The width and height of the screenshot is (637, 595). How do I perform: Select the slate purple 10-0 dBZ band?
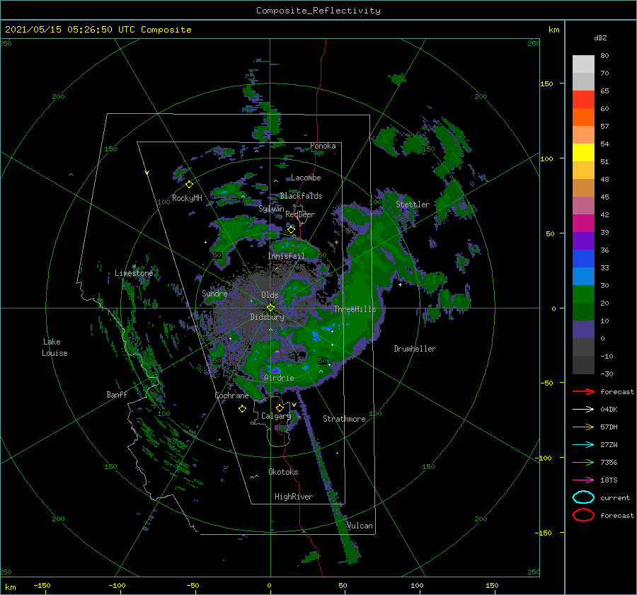click(583, 329)
